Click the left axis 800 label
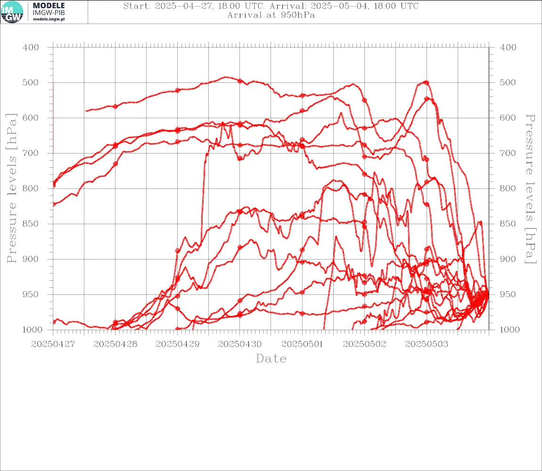 (31, 188)
